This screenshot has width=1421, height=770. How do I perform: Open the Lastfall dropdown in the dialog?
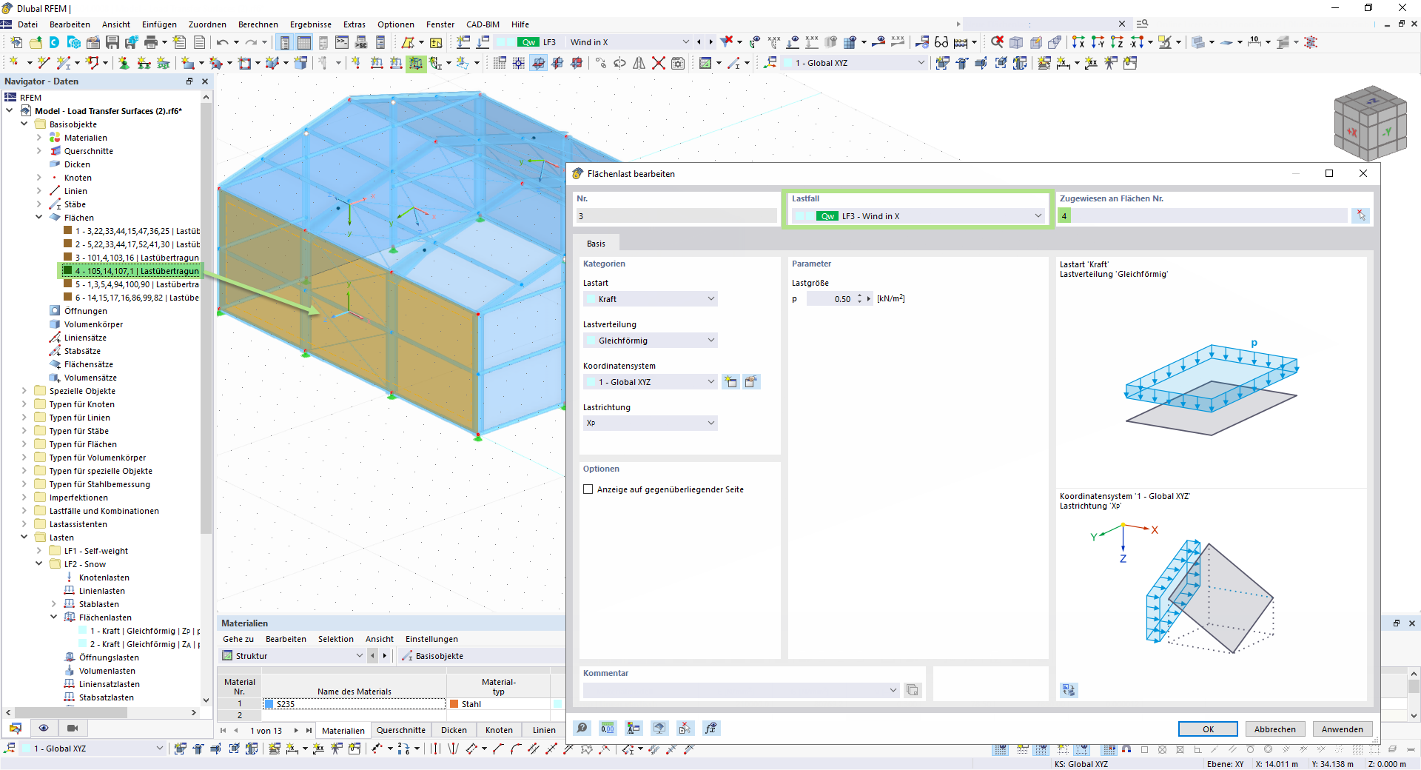[x=1038, y=216]
